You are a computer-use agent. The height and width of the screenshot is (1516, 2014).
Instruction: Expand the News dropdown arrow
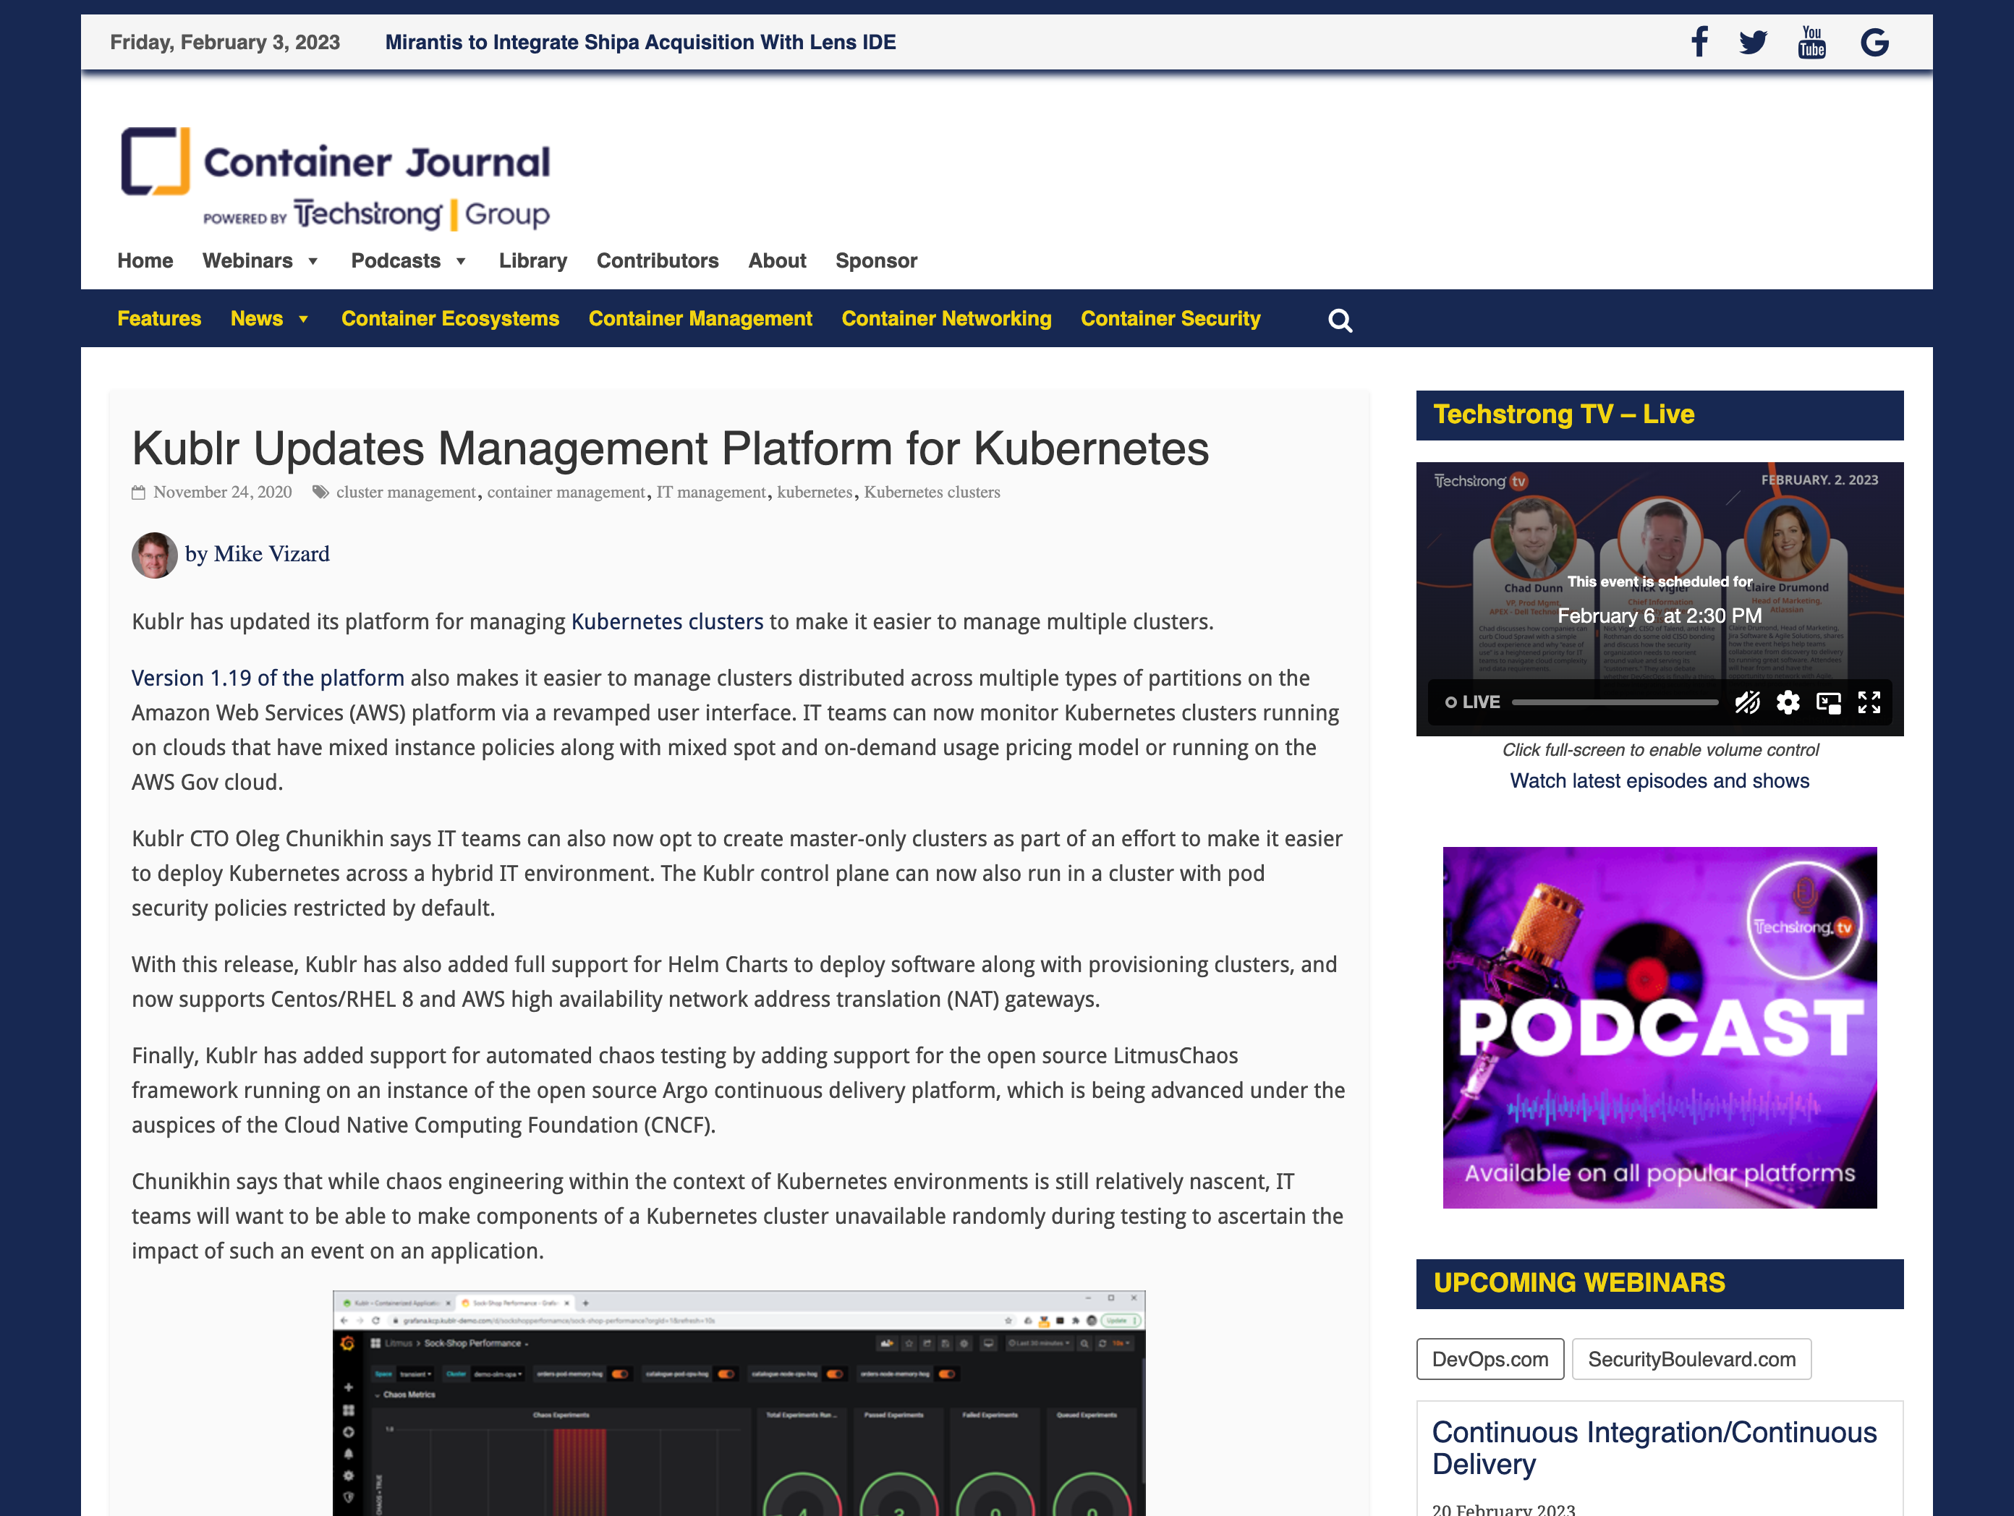coord(303,320)
